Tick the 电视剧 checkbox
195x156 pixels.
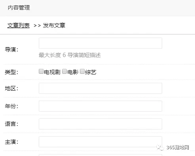tap(41, 71)
